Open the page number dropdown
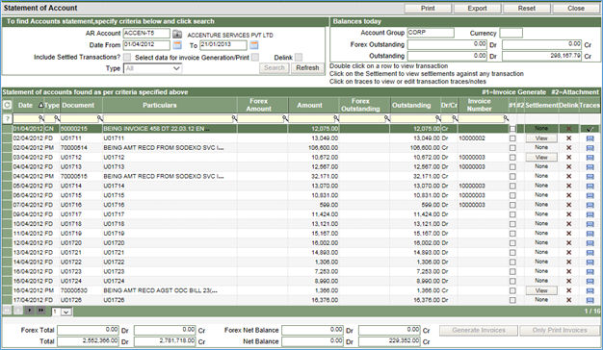 coord(62,312)
